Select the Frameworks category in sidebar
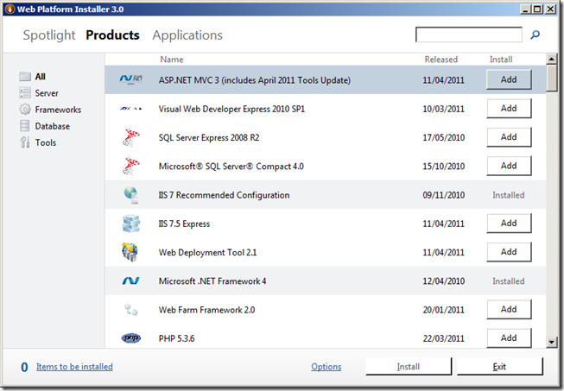This screenshot has width=564, height=391. 58,110
